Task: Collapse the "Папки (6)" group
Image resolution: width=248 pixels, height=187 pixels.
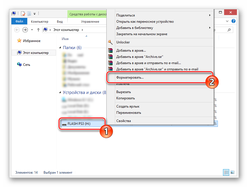Action: (60, 48)
